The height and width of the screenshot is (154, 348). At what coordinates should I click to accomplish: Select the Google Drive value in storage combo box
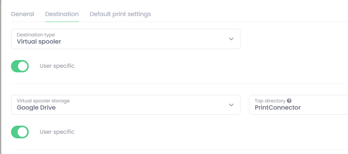coord(36,107)
